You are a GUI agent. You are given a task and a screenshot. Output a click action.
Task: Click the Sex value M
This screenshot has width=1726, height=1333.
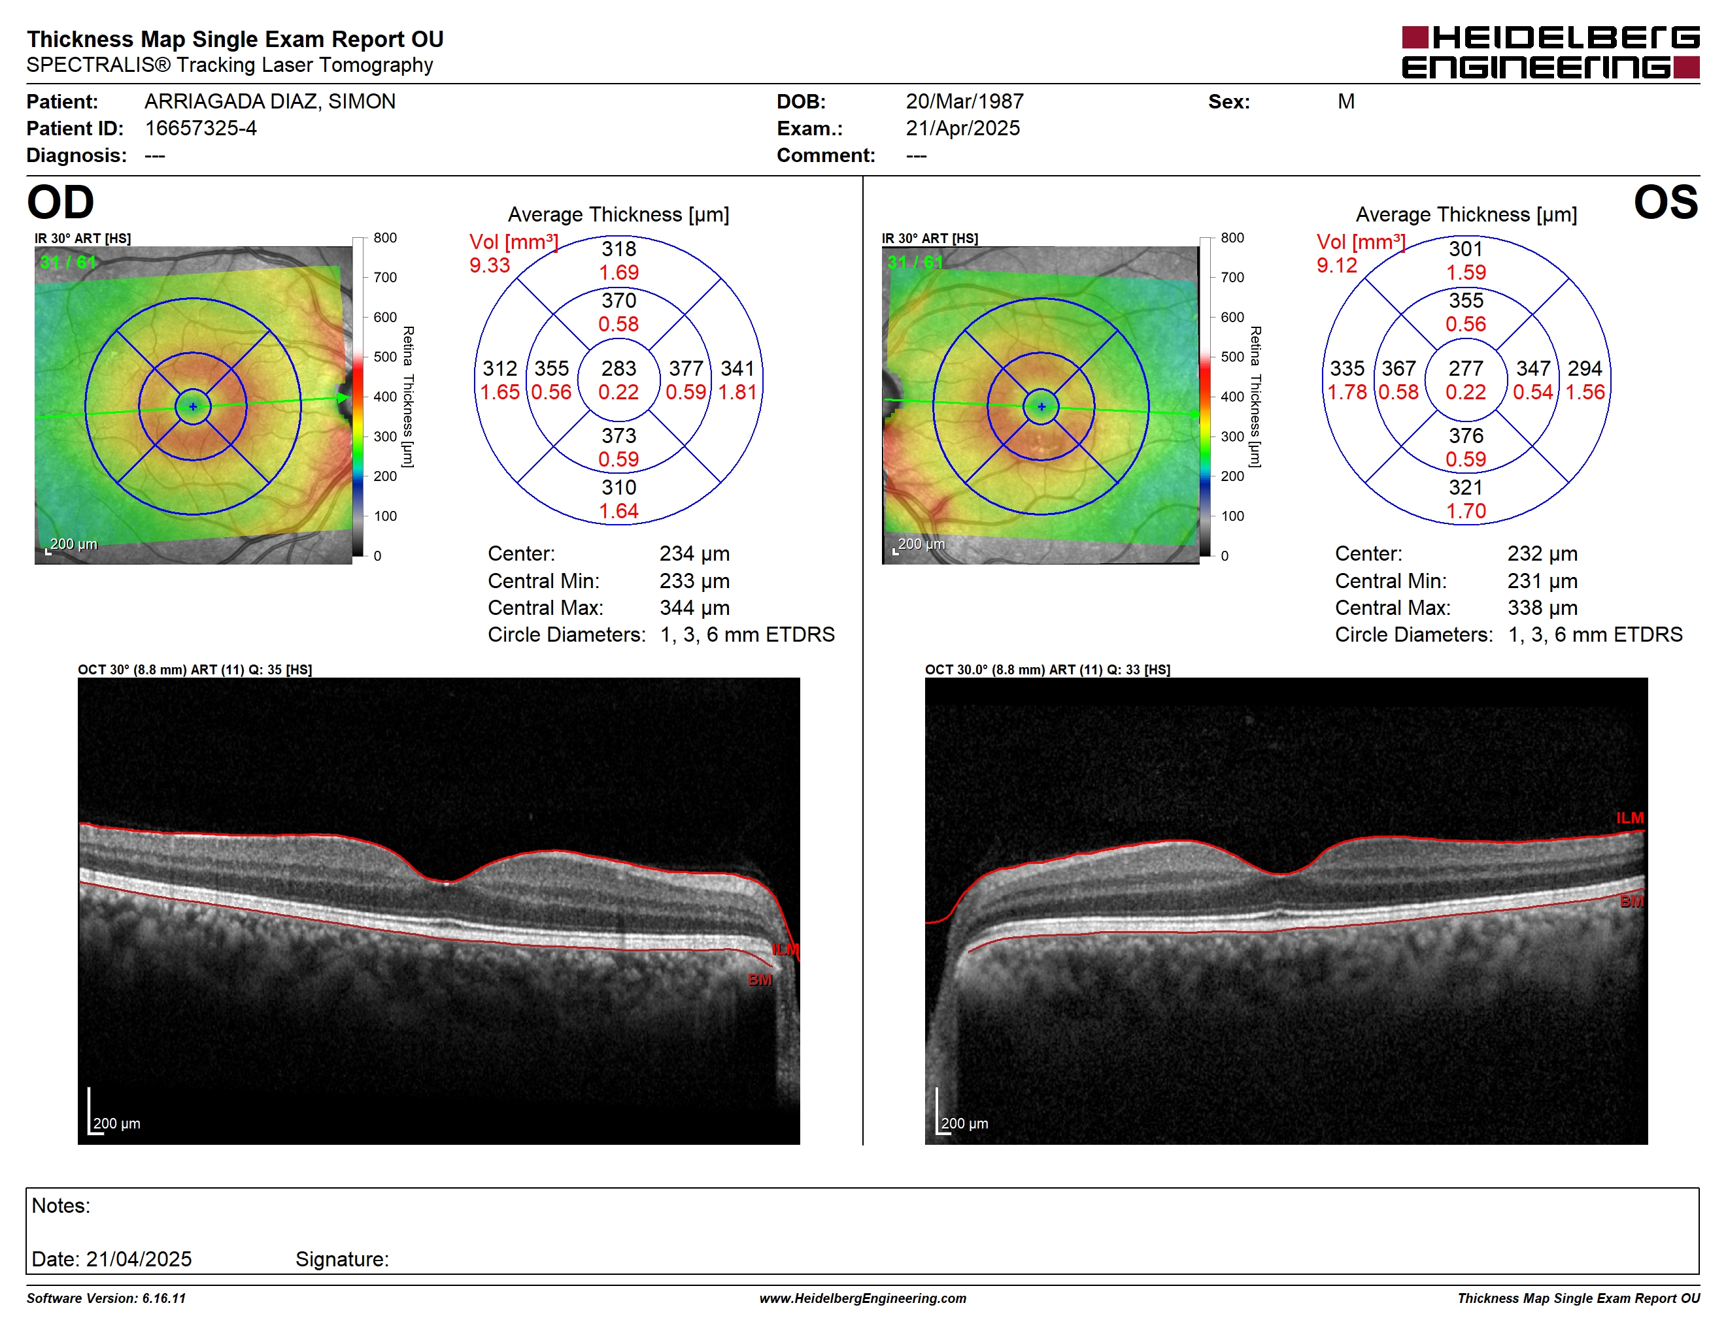(x=1346, y=101)
